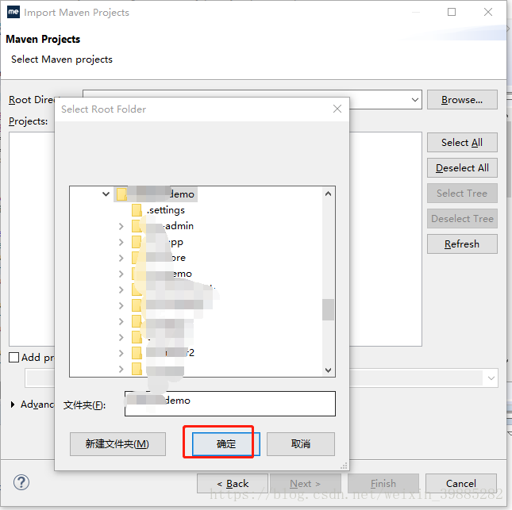Click the Refresh button
Screen dimensions: 512x510
click(462, 243)
